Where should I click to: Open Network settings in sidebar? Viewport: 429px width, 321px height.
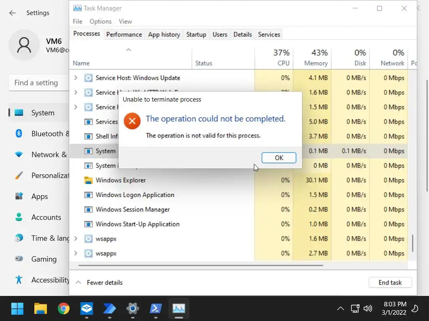[39, 155]
